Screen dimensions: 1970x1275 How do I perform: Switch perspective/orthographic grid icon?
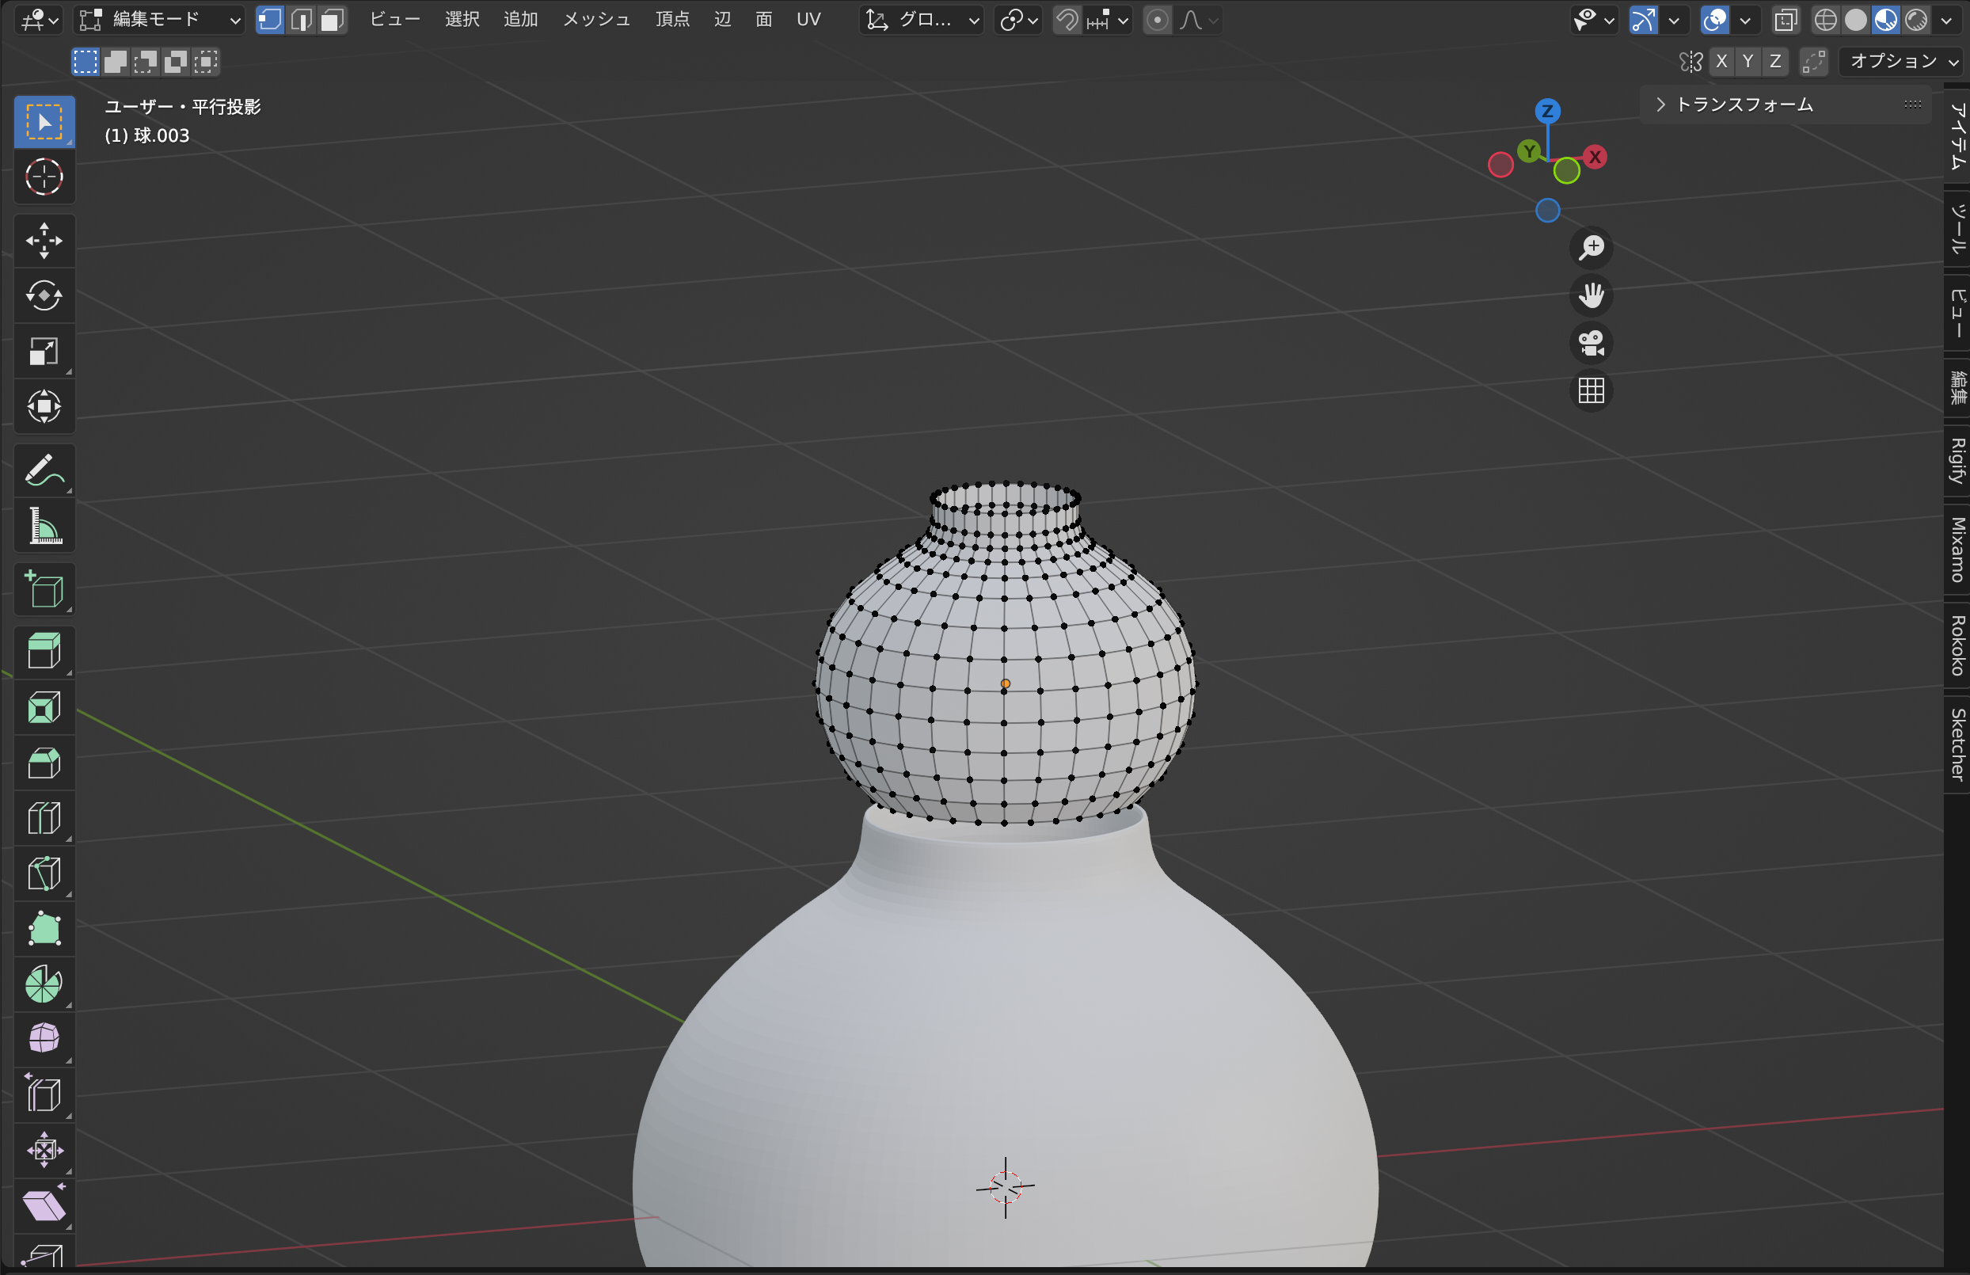pos(1591,390)
